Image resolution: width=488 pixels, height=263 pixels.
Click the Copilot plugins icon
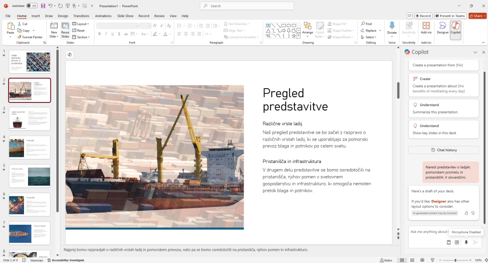tap(457, 242)
